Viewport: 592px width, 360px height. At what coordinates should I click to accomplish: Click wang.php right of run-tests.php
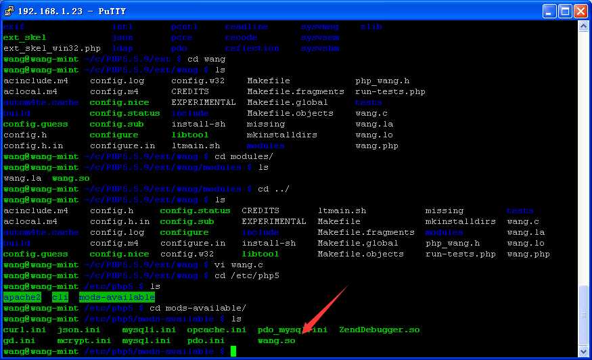click(528, 254)
